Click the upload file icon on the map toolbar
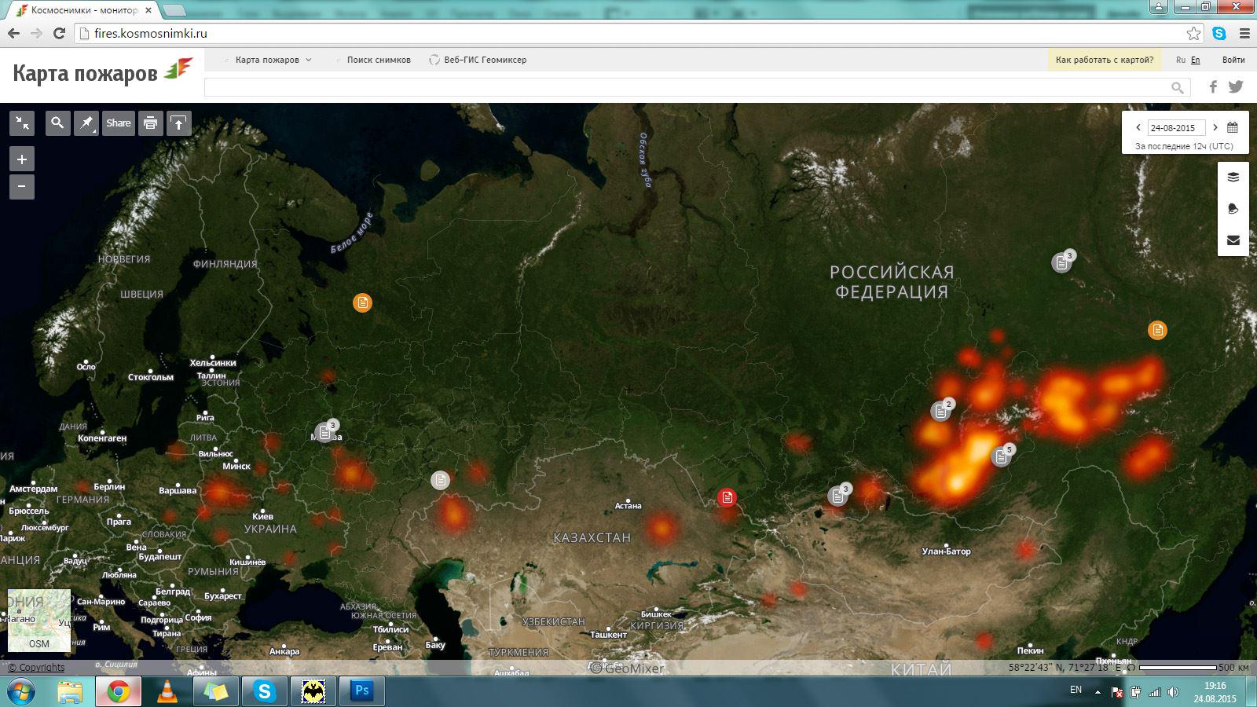Screen dimensions: 1257x707 (179, 123)
